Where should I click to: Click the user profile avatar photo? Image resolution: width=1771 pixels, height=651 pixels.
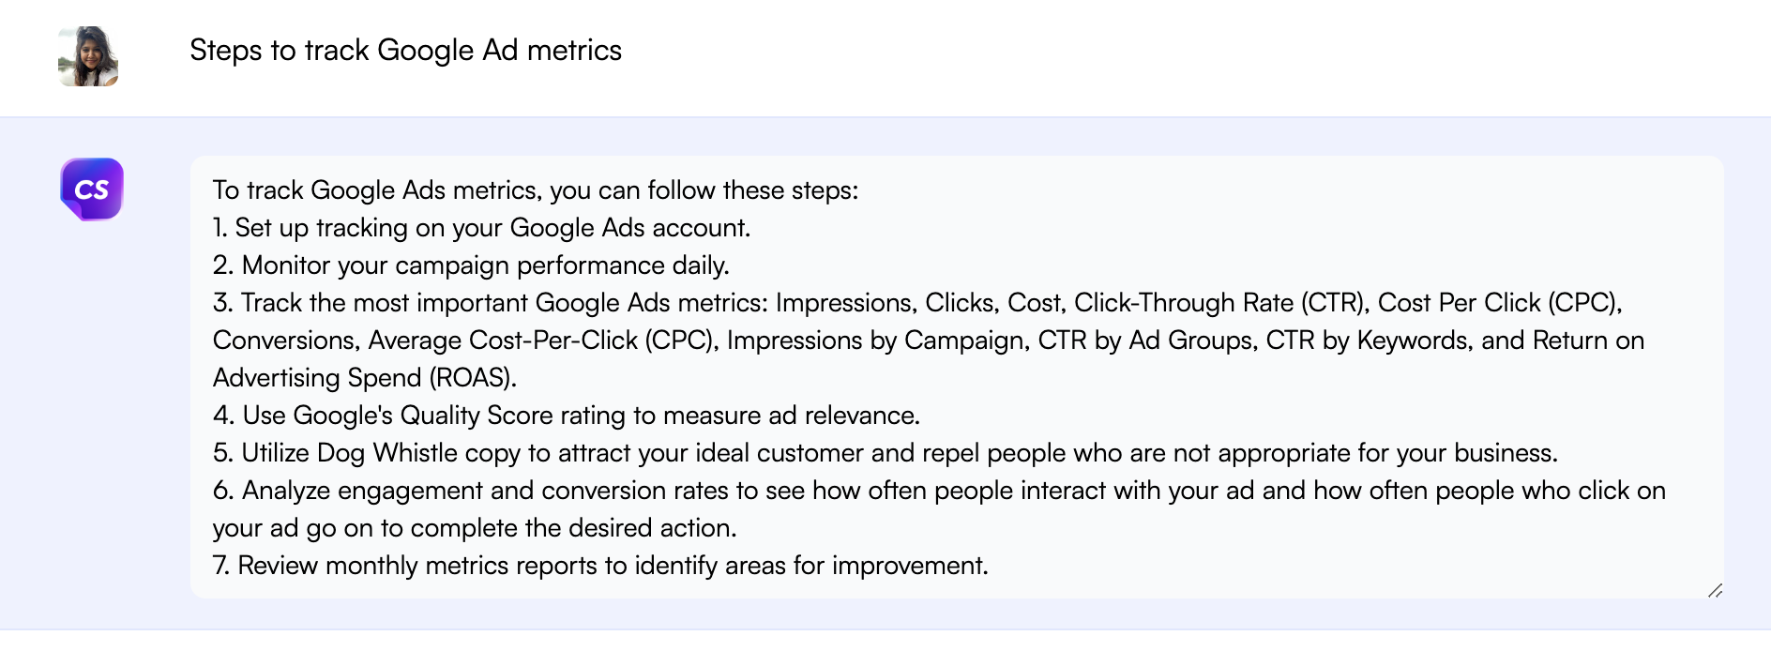click(88, 56)
